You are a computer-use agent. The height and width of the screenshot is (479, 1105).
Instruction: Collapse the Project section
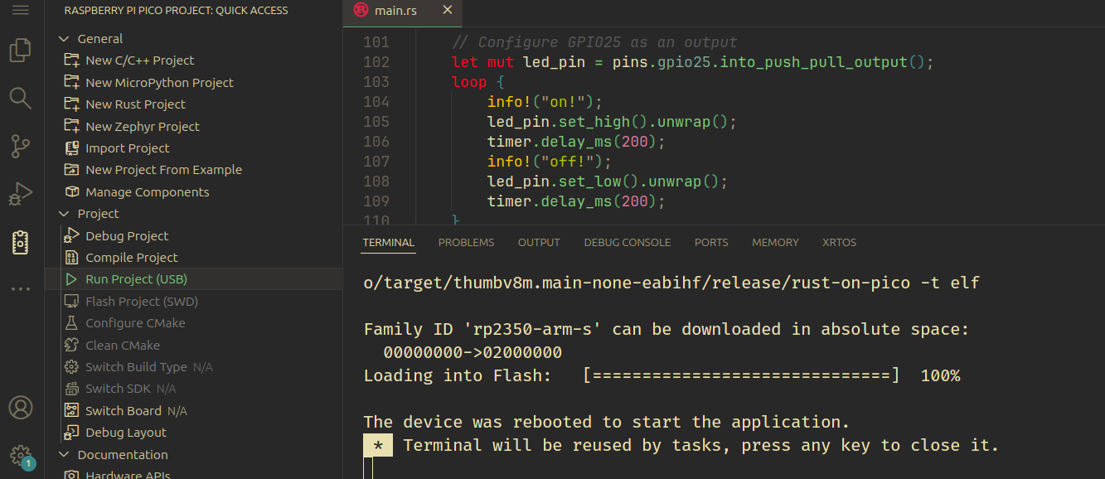click(63, 213)
